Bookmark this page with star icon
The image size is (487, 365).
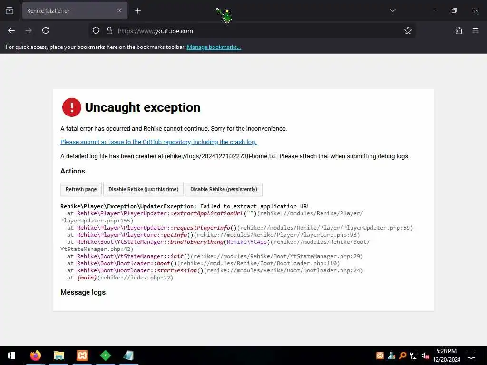point(408,31)
